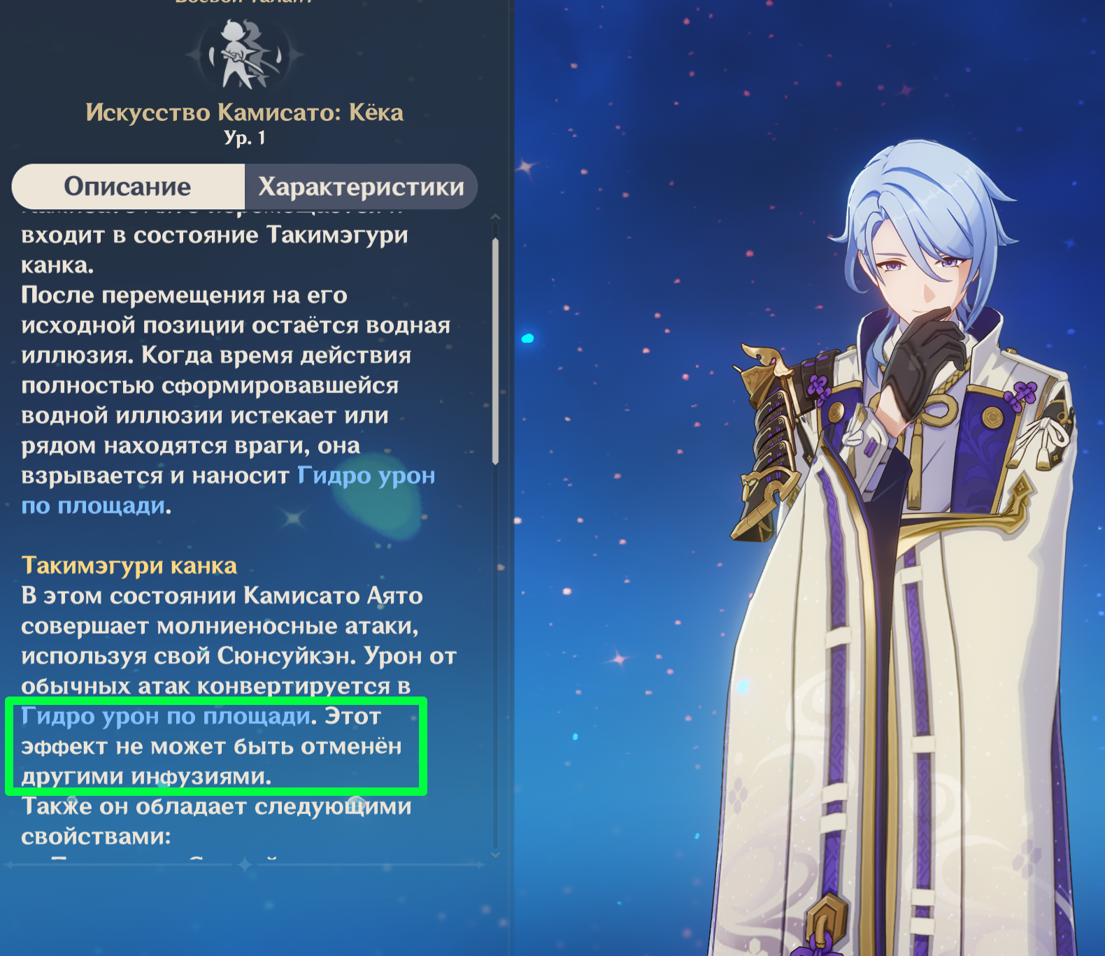
Task: Click the 'Гидро урон по площади' link after 'наносит'
Action: 228,490
